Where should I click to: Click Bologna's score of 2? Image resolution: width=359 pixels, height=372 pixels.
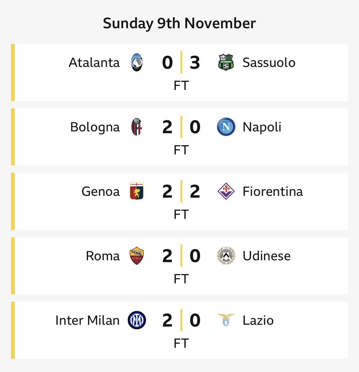[167, 127]
